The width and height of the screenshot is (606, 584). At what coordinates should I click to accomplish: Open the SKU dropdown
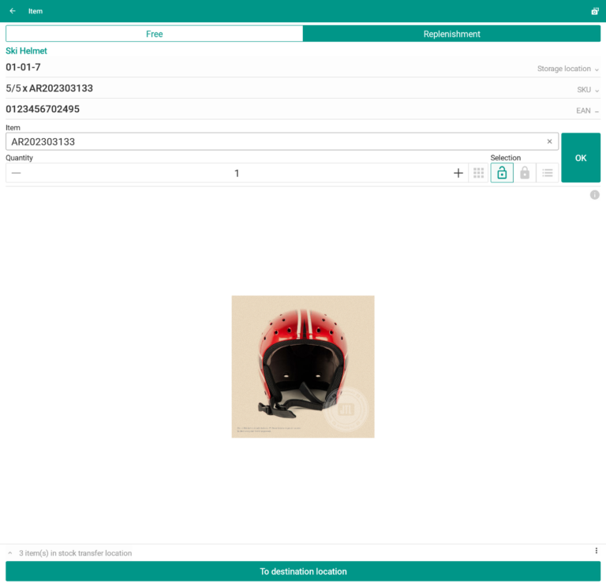tap(588, 90)
